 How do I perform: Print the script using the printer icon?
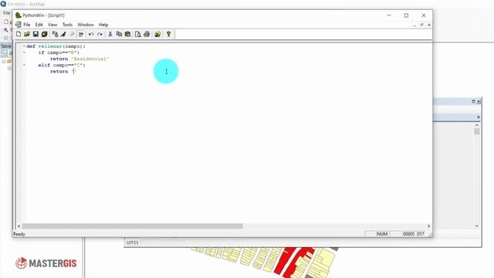click(147, 34)
